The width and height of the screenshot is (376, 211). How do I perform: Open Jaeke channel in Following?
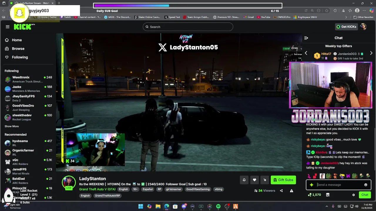pyautogui.click(x=28, y=89)
